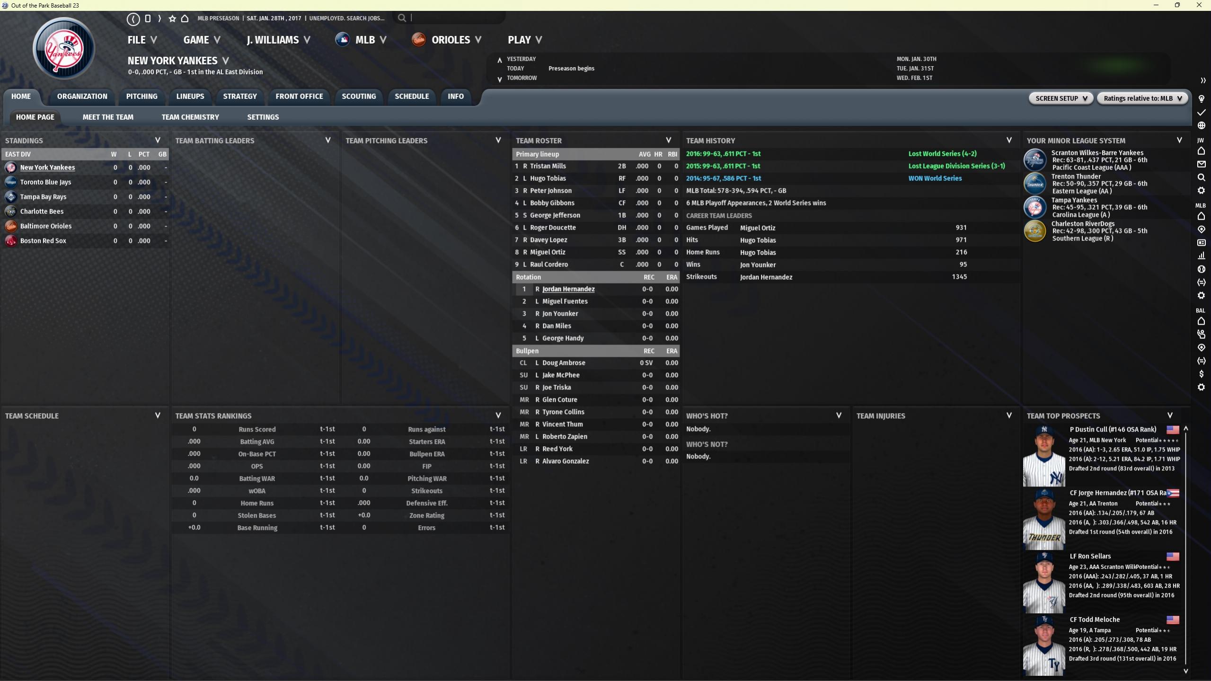Click the MLB baseball icon in sidebar
The image size is (1211, 681).
(x=1201, y=269)
